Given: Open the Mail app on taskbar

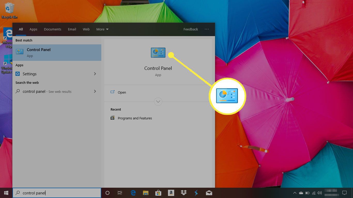Looking at the screenshot, I should pyautogui.click(x=209, y=193).
